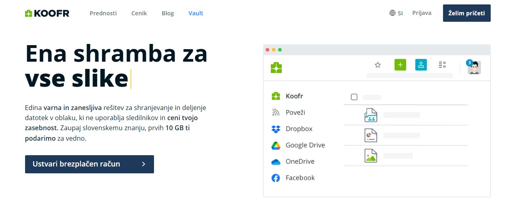Click the Dropbox logo icon
Screen dimensions: 519x208
tap(276, 129)
